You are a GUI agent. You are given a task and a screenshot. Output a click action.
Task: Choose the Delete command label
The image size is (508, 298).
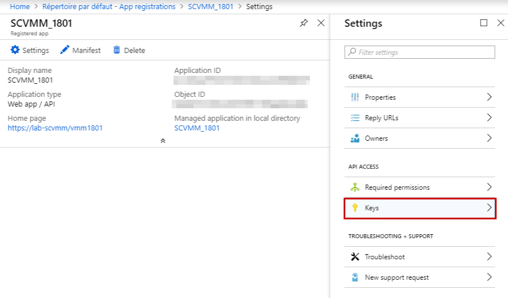click(x=135, y=50)
